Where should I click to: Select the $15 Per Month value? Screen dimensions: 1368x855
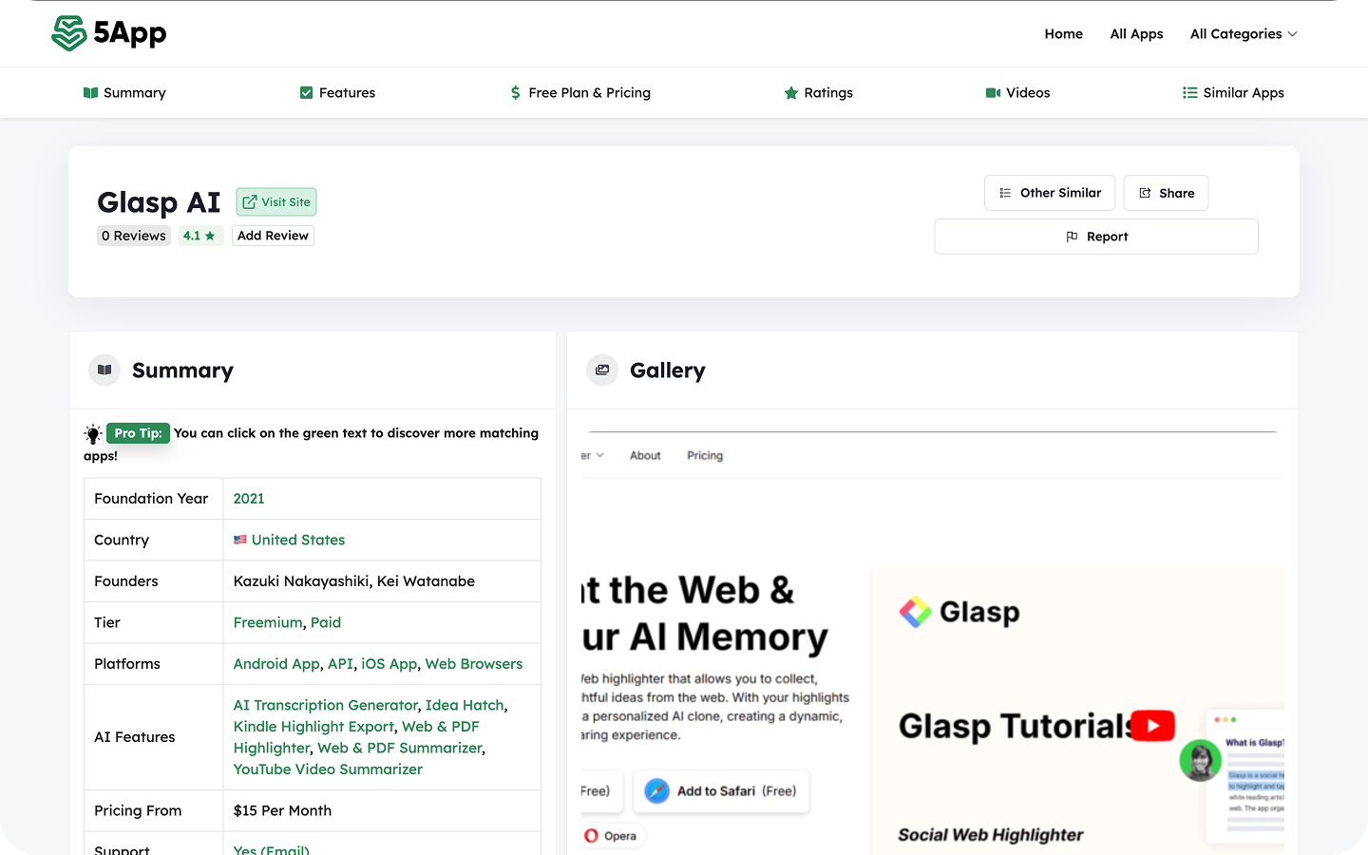(282, 811)
